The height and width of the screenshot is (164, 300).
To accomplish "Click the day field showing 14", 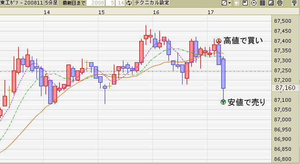I will (x=120, y=3).
